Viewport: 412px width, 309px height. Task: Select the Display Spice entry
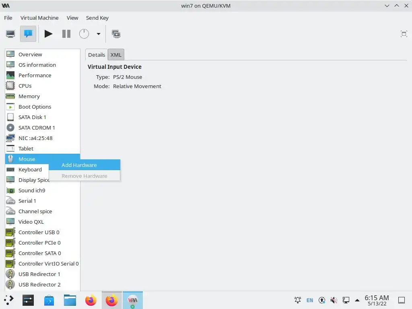[27, 180]
